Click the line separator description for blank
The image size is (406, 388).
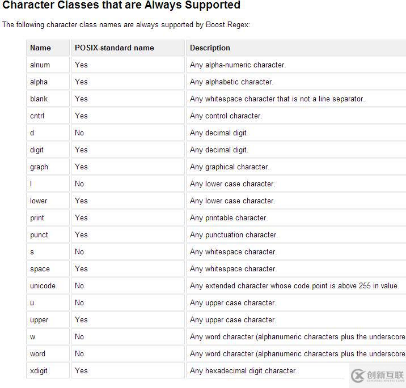coord(277,99)
